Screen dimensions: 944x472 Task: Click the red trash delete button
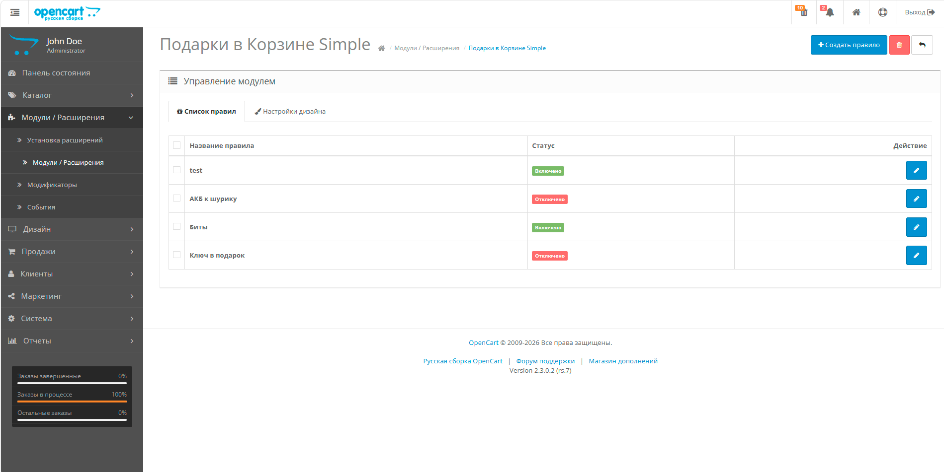click(x=899, y=45)
